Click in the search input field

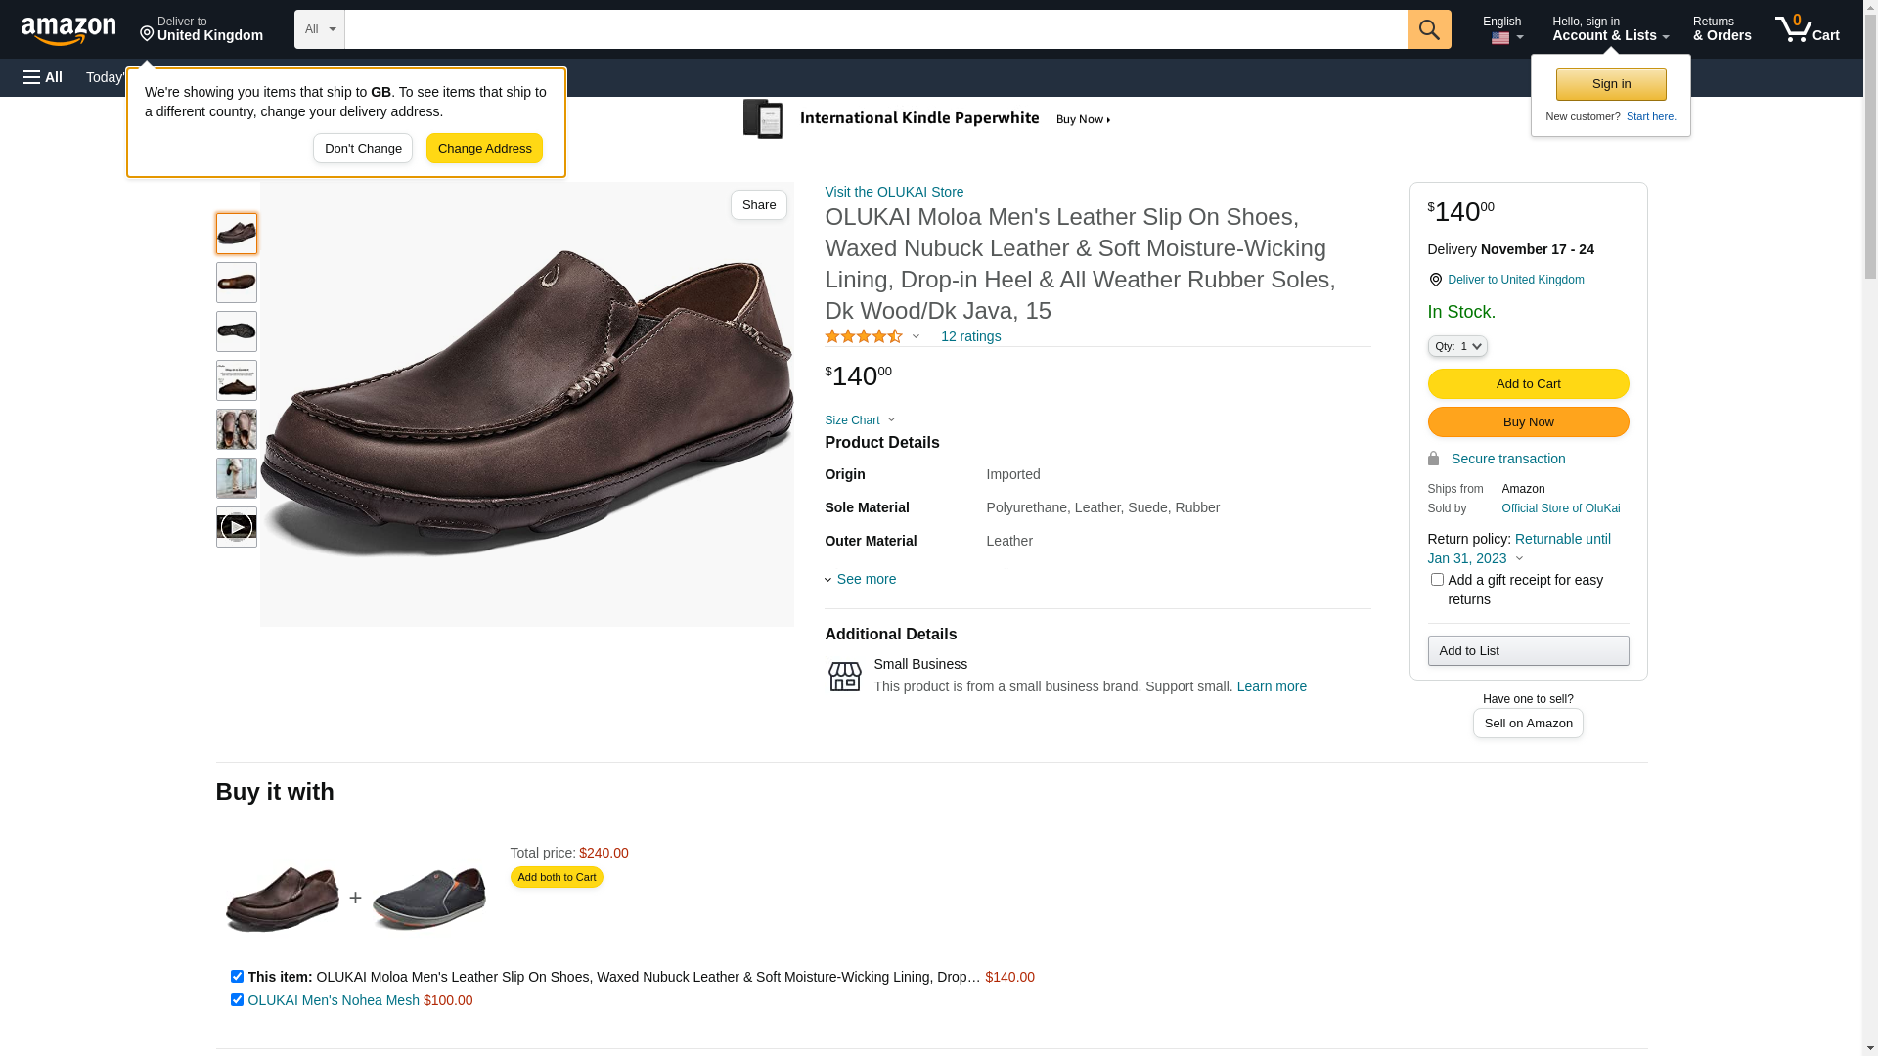pos(875,29)
